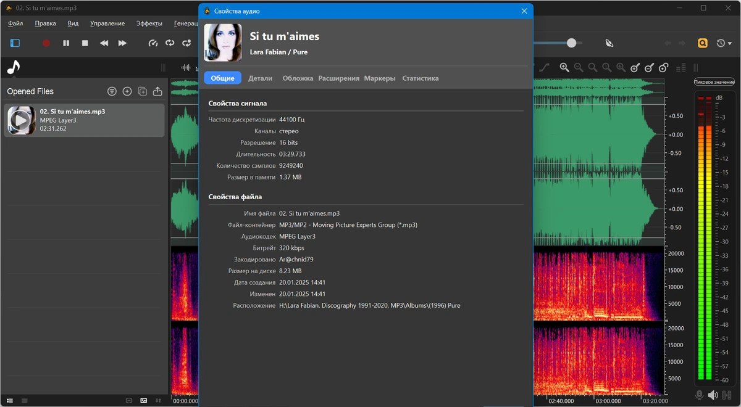Image resolution: width=741 pixels, height=407 pixels.
Task: Click the orange search button
Action: click(703, 43)
